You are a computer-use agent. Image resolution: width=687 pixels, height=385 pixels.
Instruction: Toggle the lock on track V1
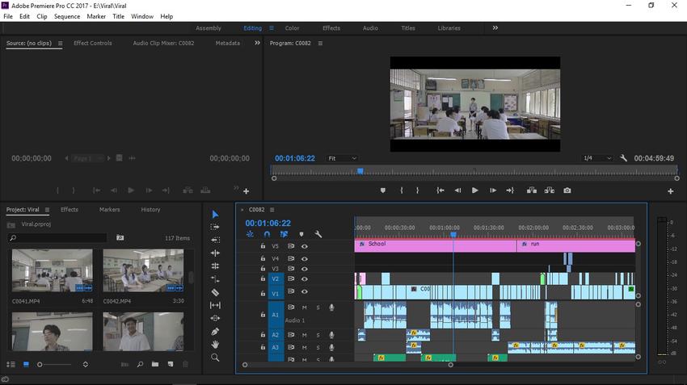263,292
